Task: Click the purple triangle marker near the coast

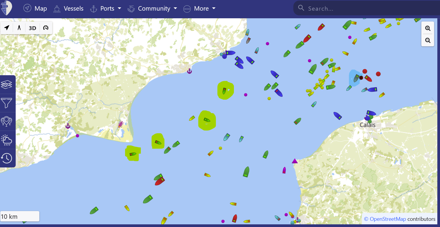Action: coord(295,161)
